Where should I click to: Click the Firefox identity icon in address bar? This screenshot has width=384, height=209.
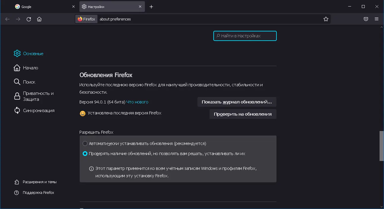coord(86,19)
